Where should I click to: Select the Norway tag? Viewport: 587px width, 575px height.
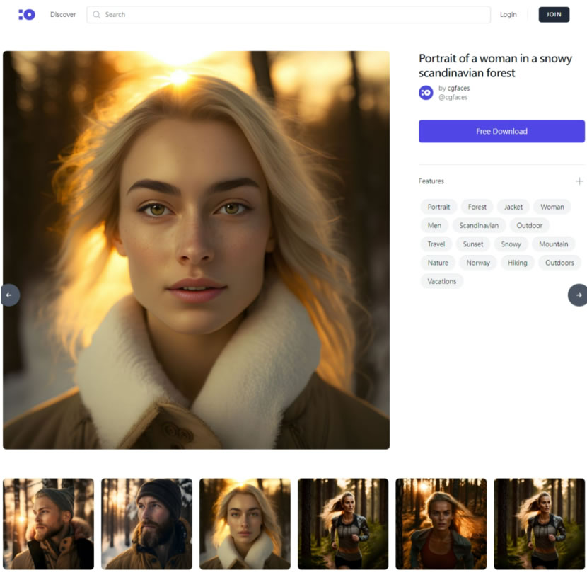pos(477,263)
